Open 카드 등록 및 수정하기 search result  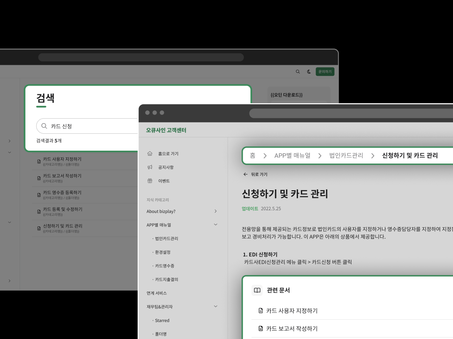(63, 209)
